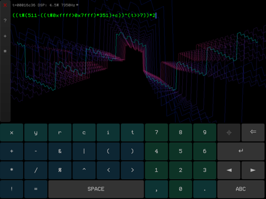Tap the variable c key
This screenshot has height=199, width=266.
click(x=84, y=133)
